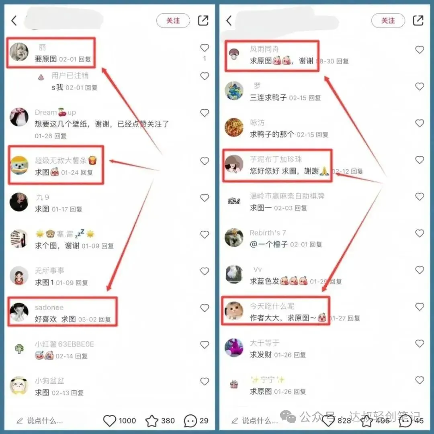Tap the share icon in right screen
Image resolution: width=434 pixels, height=434 pixels.
(x=418, y=20)
